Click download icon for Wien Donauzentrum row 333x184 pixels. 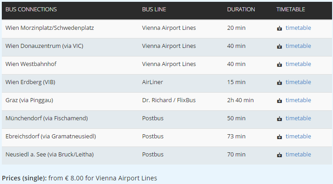point(279,46)
